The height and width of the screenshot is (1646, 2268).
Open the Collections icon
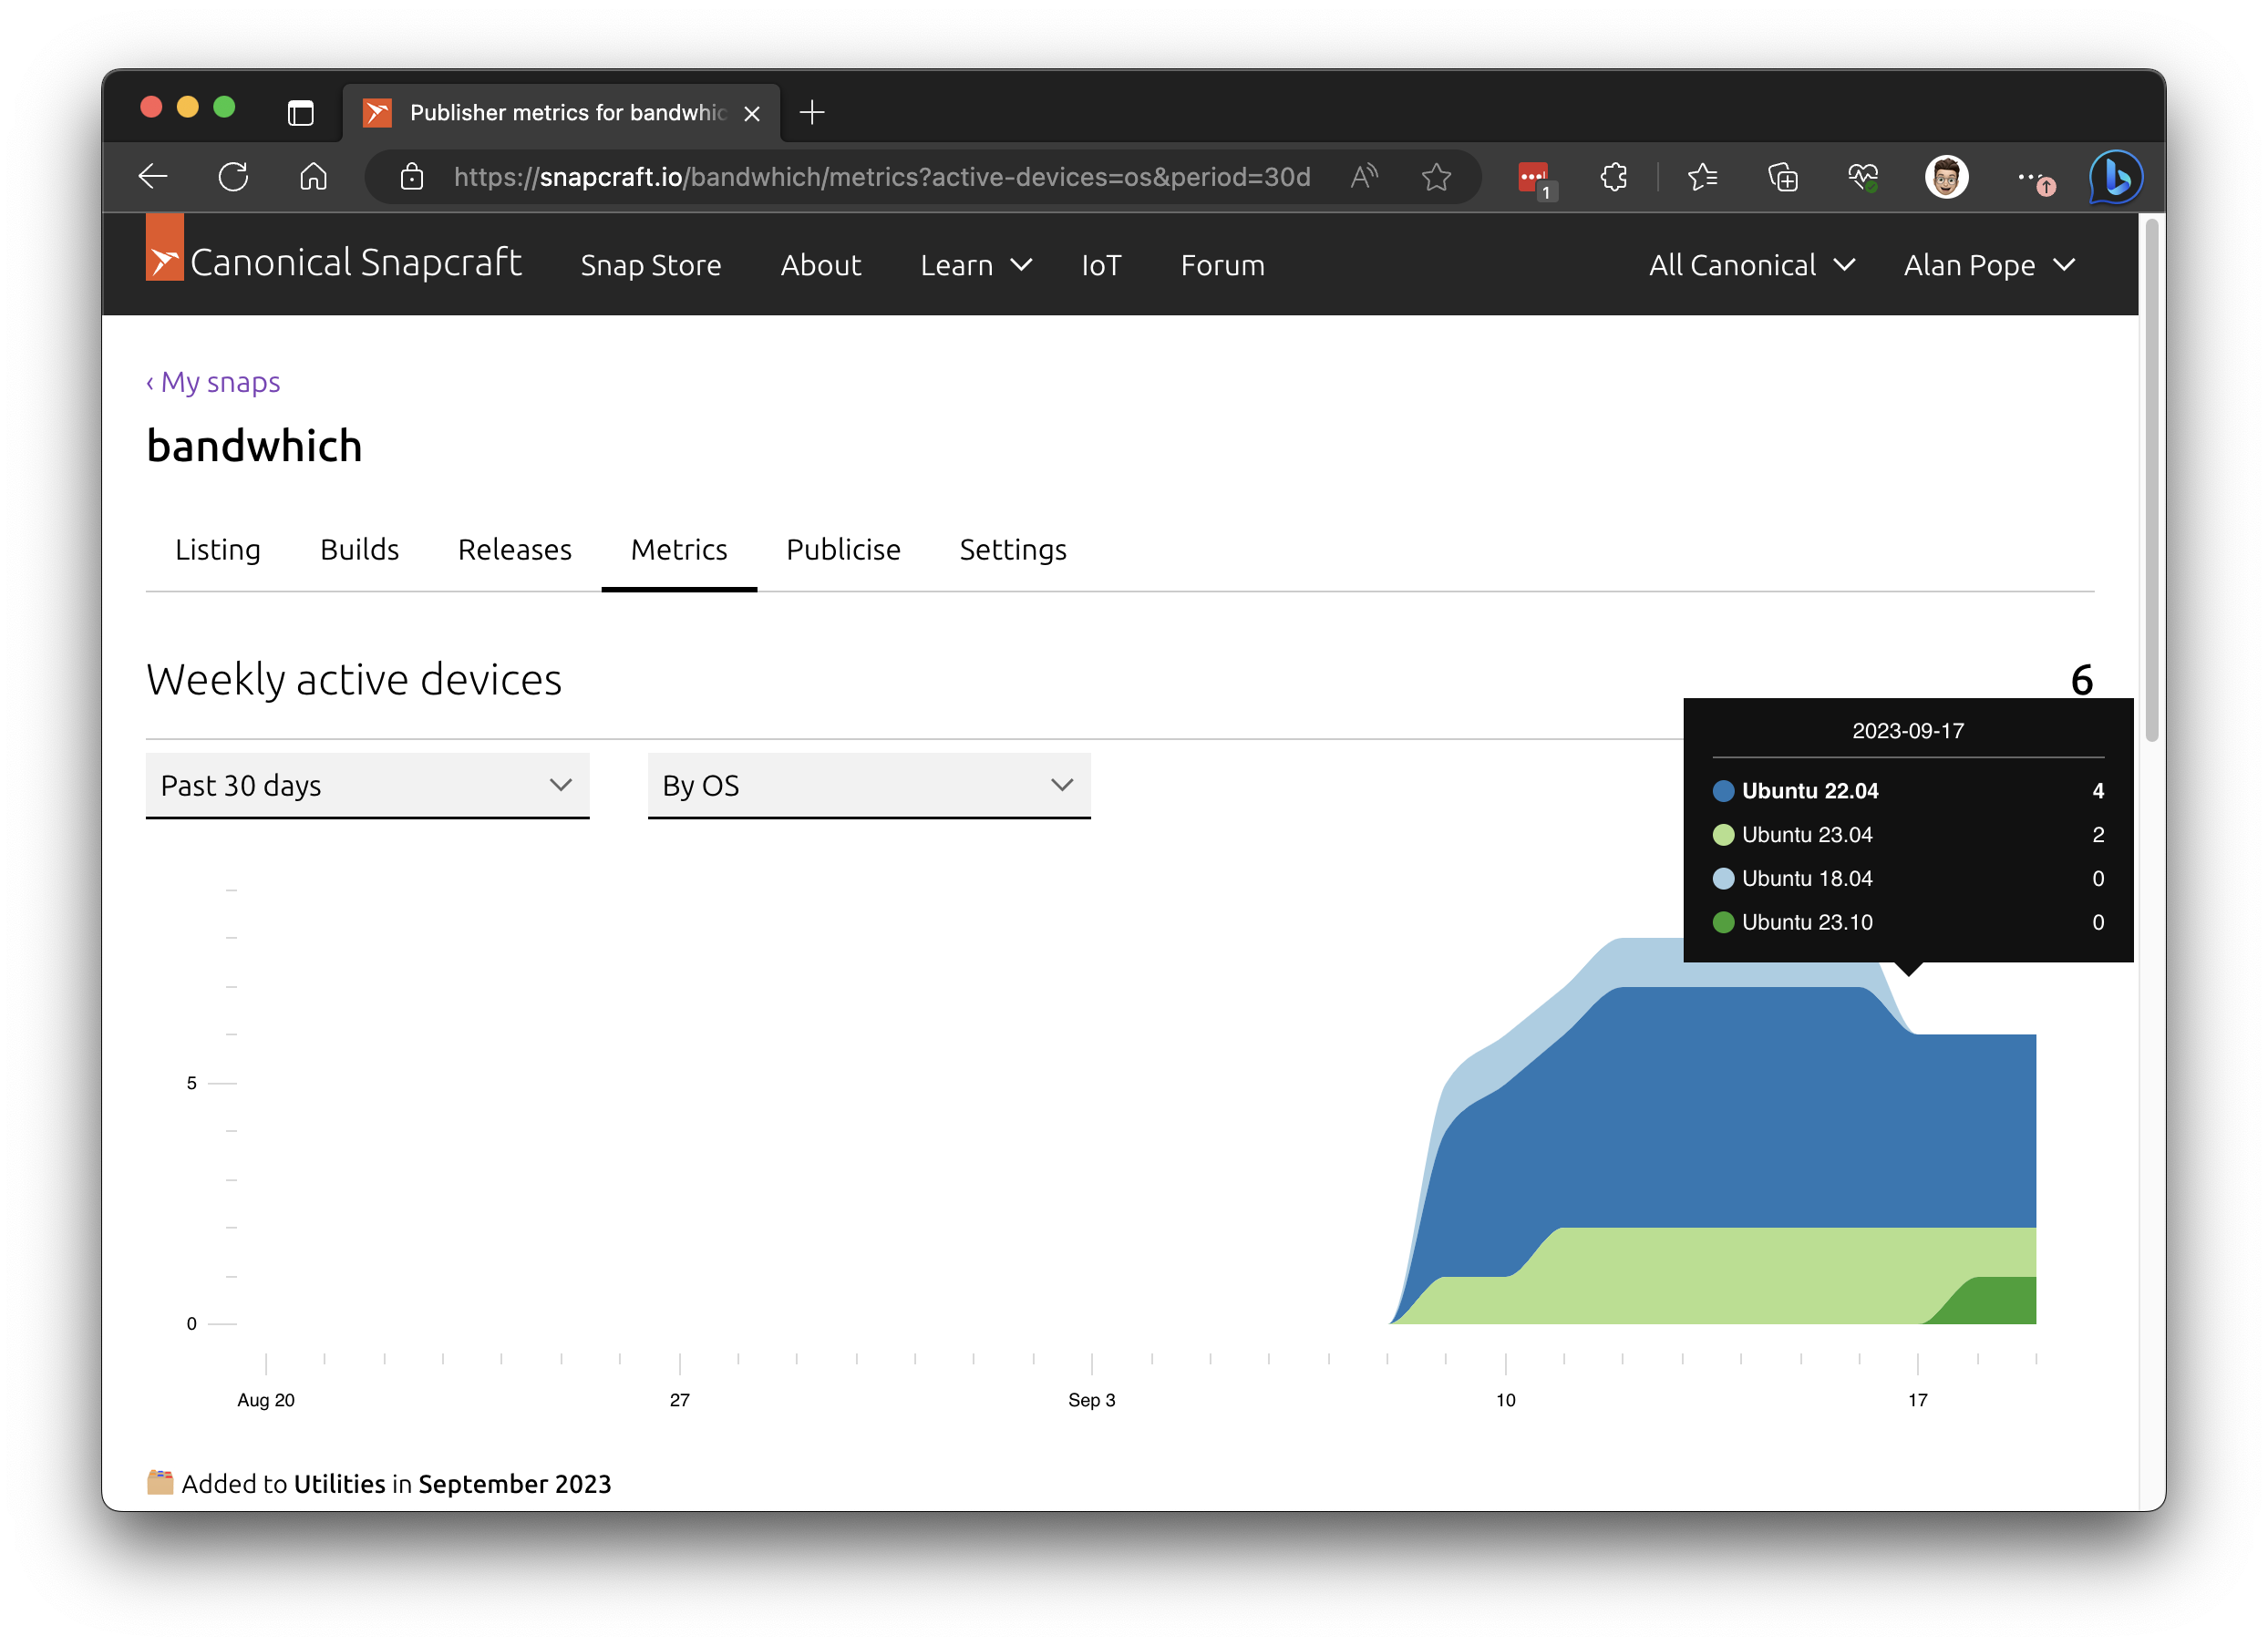tap(1783, 177)
